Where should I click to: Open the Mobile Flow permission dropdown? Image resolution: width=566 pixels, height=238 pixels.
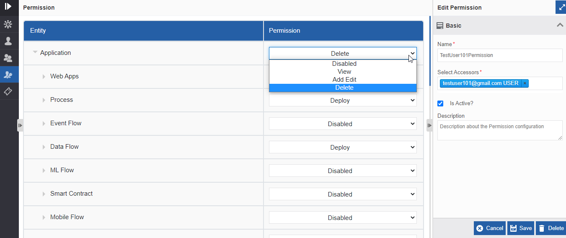click(x=343, y=217)
